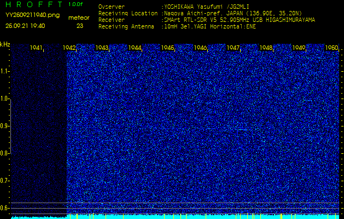Click the 1941 time marker
The height and width of the screenshot is (219, 344).
36,48
